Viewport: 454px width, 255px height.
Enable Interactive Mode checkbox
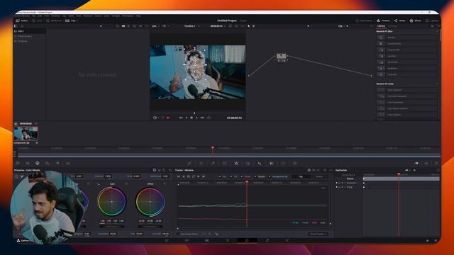178,234
